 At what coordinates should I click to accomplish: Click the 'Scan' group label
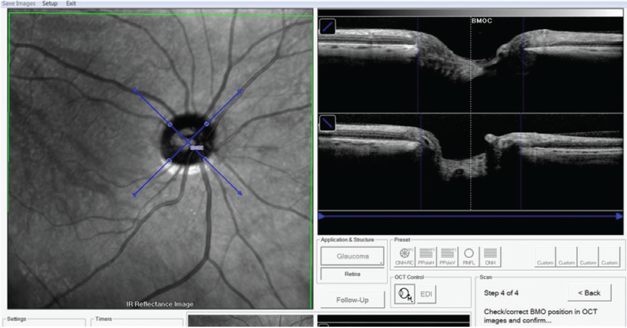point(486,277)
